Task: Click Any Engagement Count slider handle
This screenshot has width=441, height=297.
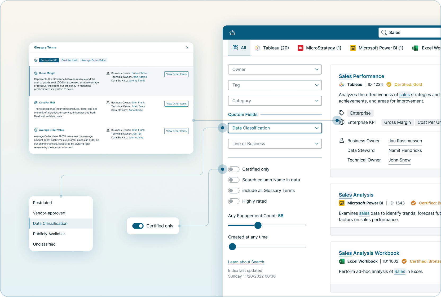Action: (258, 225)
